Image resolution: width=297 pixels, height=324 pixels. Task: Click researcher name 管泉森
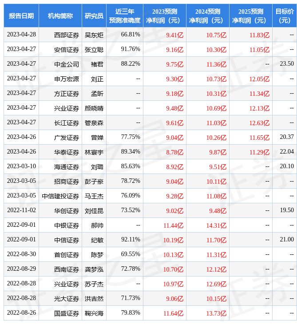94,123
